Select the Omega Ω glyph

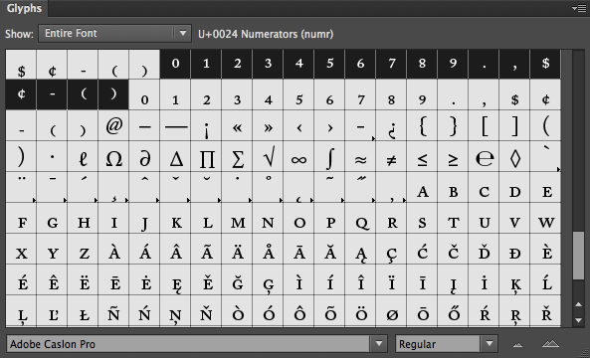tap(113, 156)
